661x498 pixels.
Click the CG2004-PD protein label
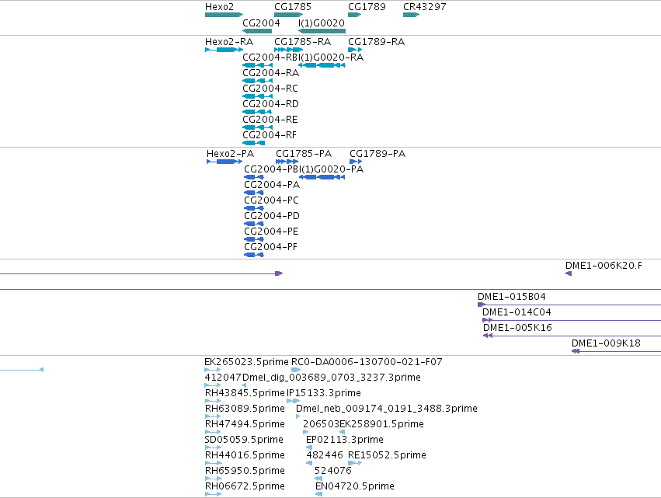(272, 216)
